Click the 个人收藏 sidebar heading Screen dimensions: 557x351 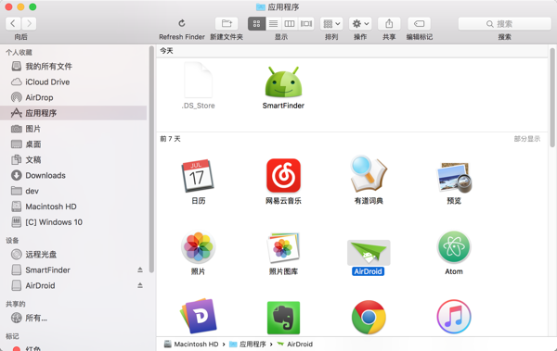19,53
